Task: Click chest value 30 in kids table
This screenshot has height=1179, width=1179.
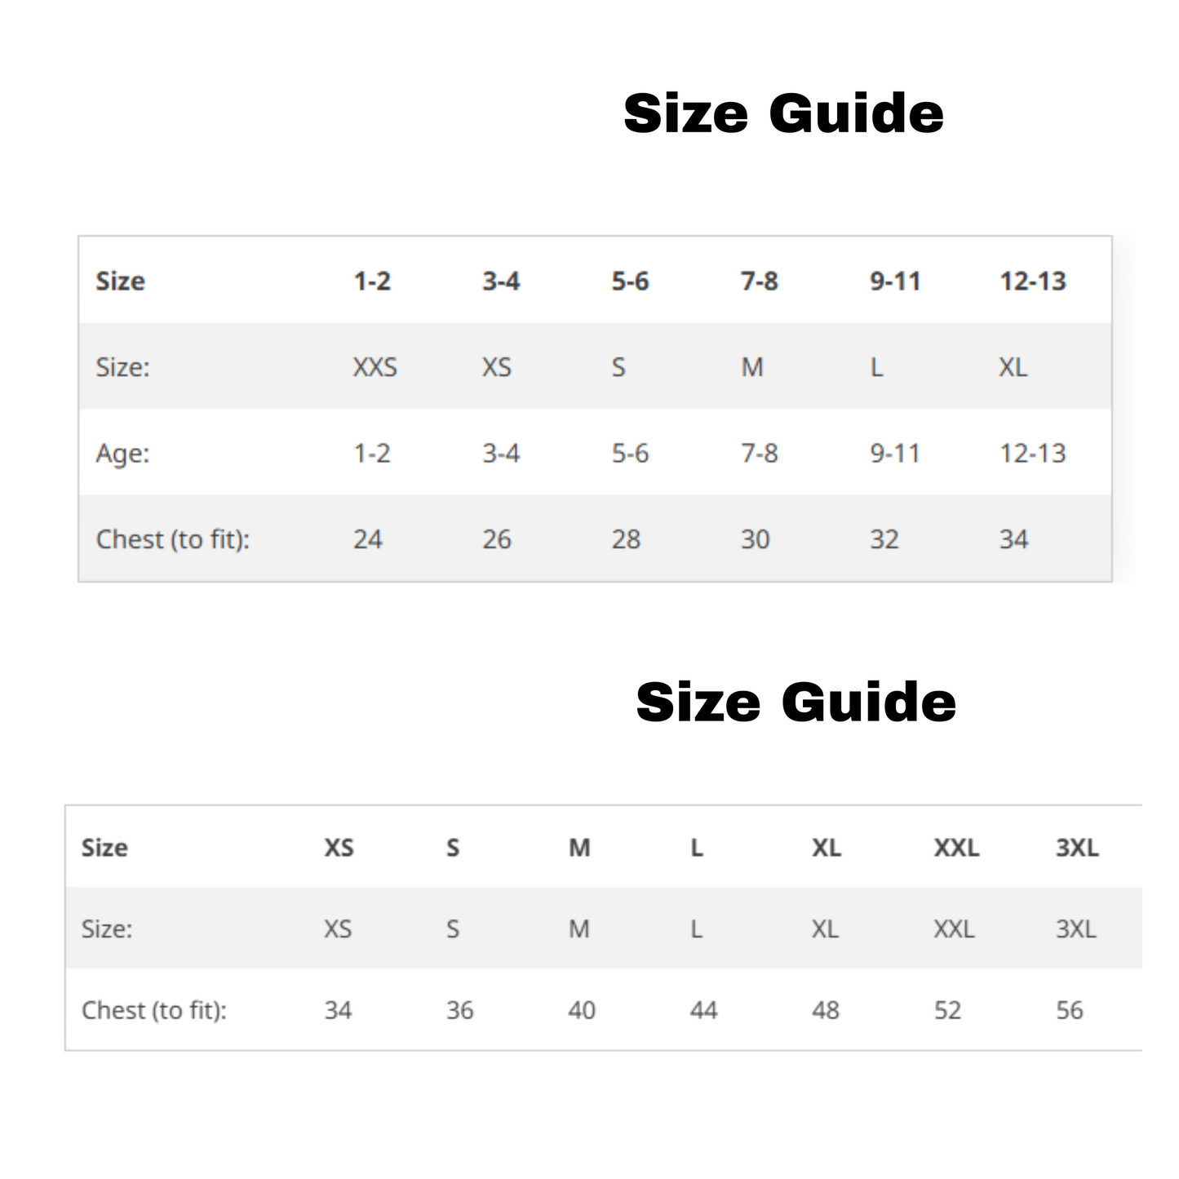Action: coord(756,539)
